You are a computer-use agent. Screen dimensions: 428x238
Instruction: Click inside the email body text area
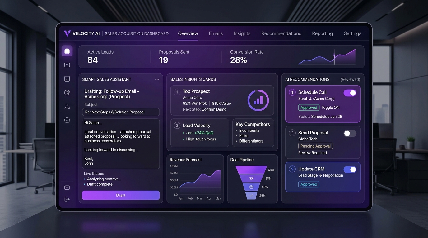[x=121, y=144]
